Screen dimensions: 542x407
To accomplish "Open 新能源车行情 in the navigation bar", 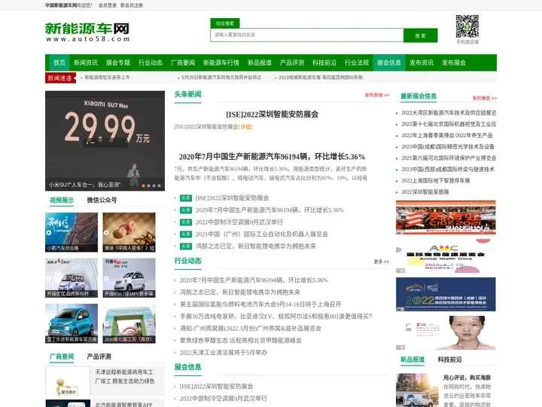I will (221, 63).
